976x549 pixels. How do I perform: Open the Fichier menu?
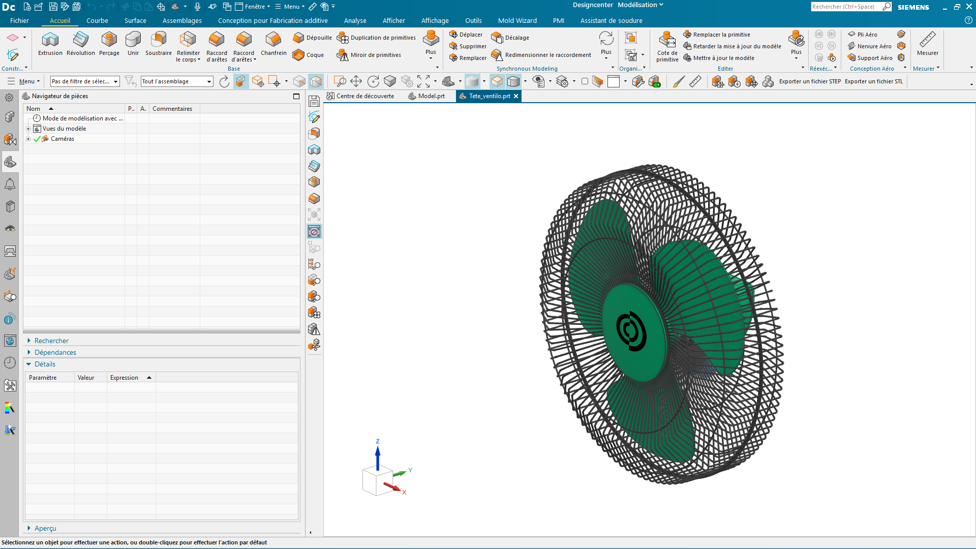19,21
